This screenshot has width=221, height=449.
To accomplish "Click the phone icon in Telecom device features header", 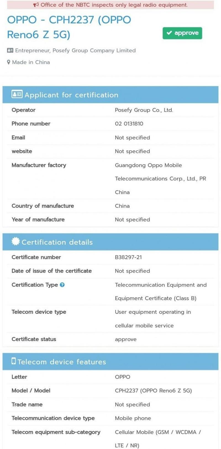I will 14,361.
